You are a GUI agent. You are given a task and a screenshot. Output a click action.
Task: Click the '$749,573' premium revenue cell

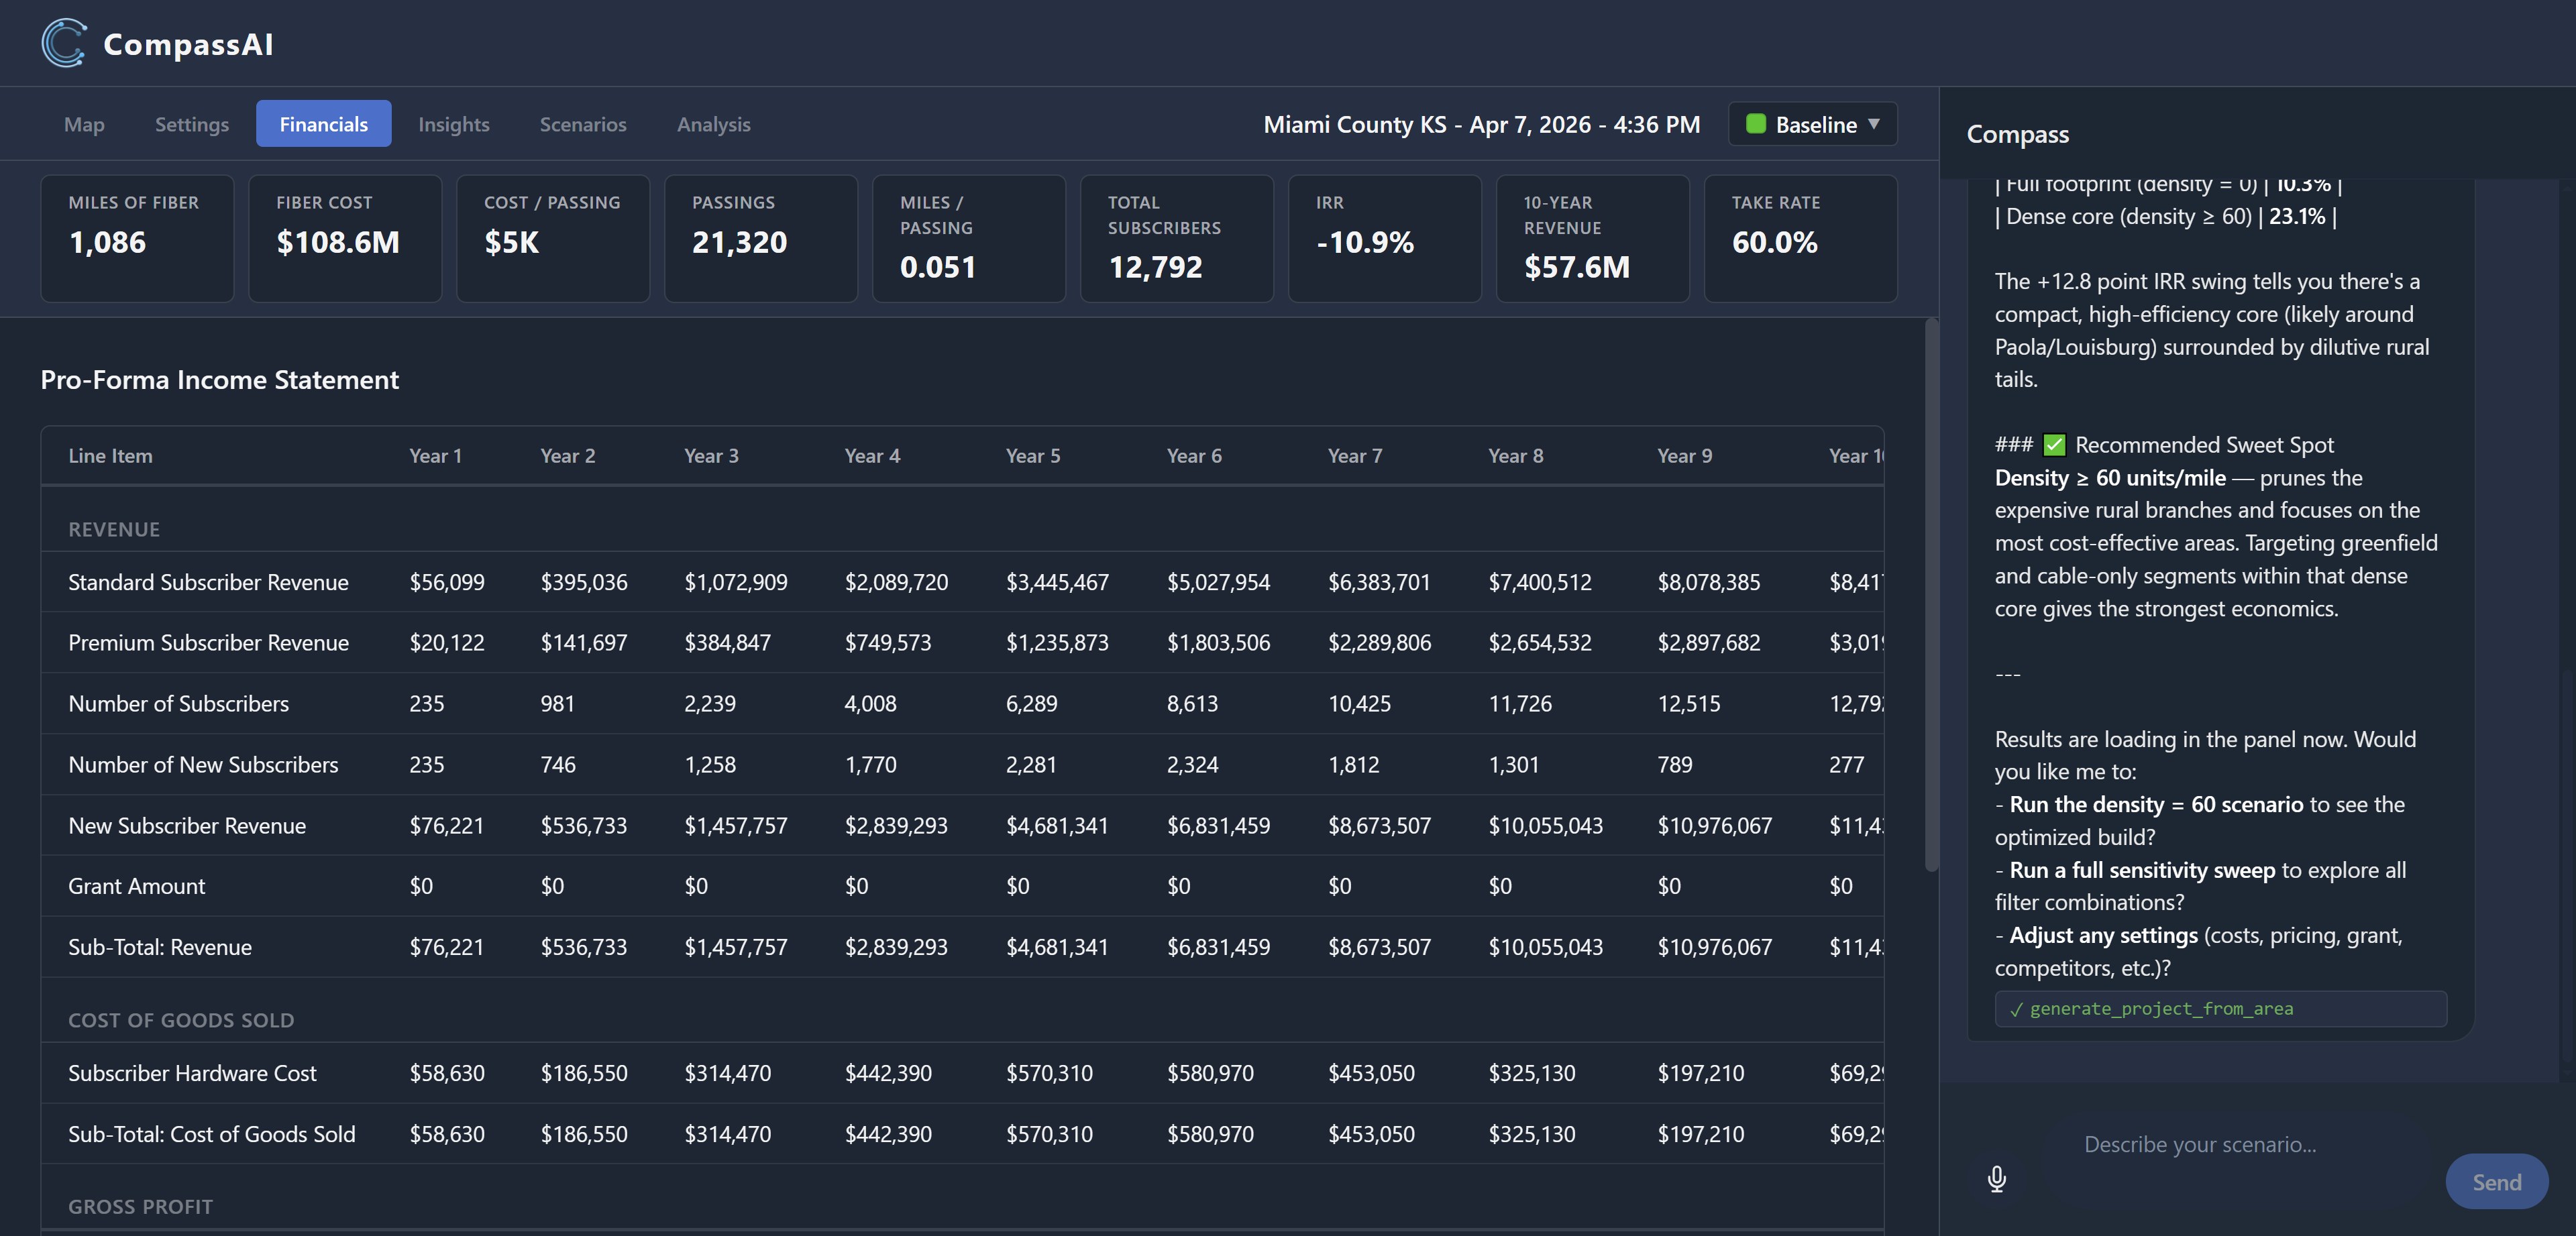[x=888, y=643]
